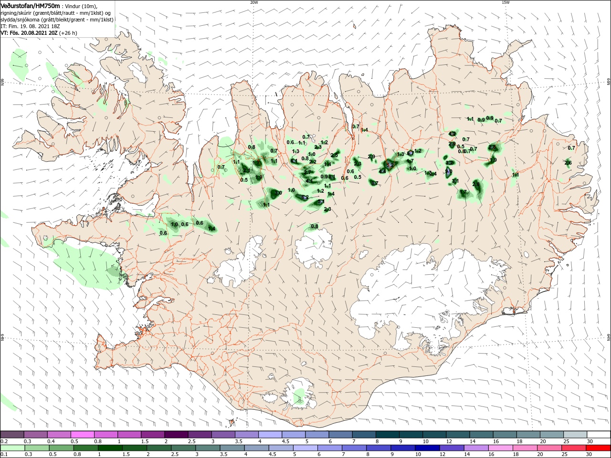
Task: Click the grey-blue 3.5 swatch, lower legend row
Action: (x=232, y=448)
